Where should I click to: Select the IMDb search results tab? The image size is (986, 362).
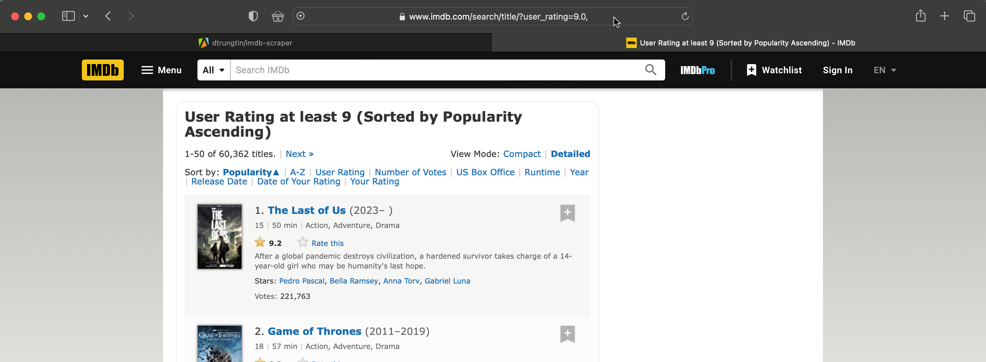pyautogui.click(x=739, y=42)
